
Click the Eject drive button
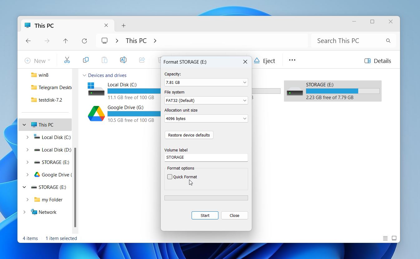[x=264, y=61]
